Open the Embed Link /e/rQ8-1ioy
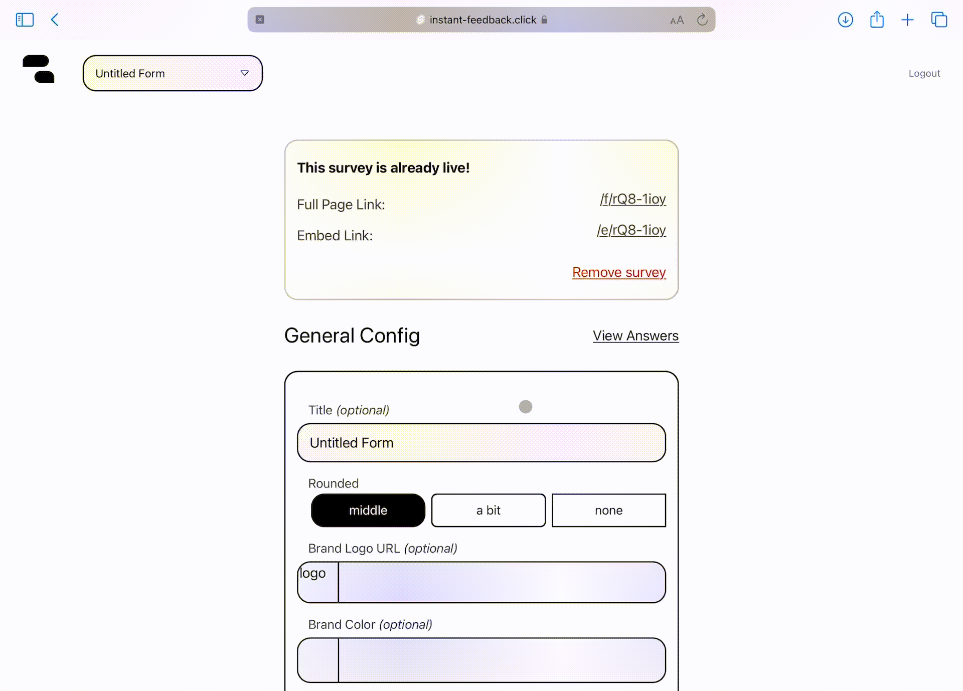This screenshot has width=963, height=691. [631, 230]
